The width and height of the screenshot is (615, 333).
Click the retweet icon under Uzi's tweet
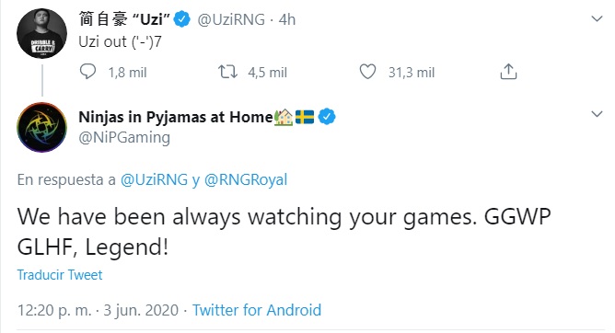[228, 72]
